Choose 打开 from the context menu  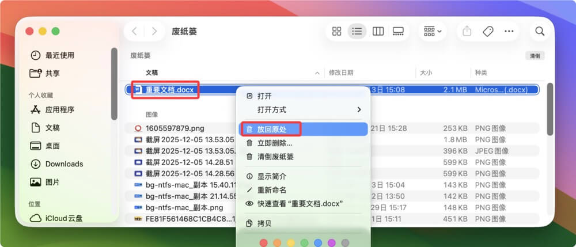pos(303,96)
